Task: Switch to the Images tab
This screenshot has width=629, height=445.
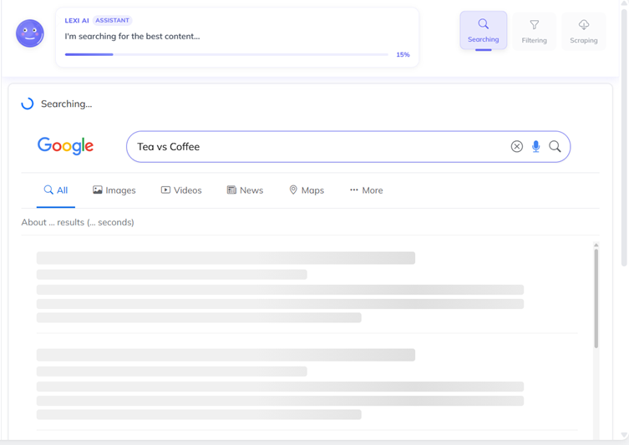Action: [114, 190]
